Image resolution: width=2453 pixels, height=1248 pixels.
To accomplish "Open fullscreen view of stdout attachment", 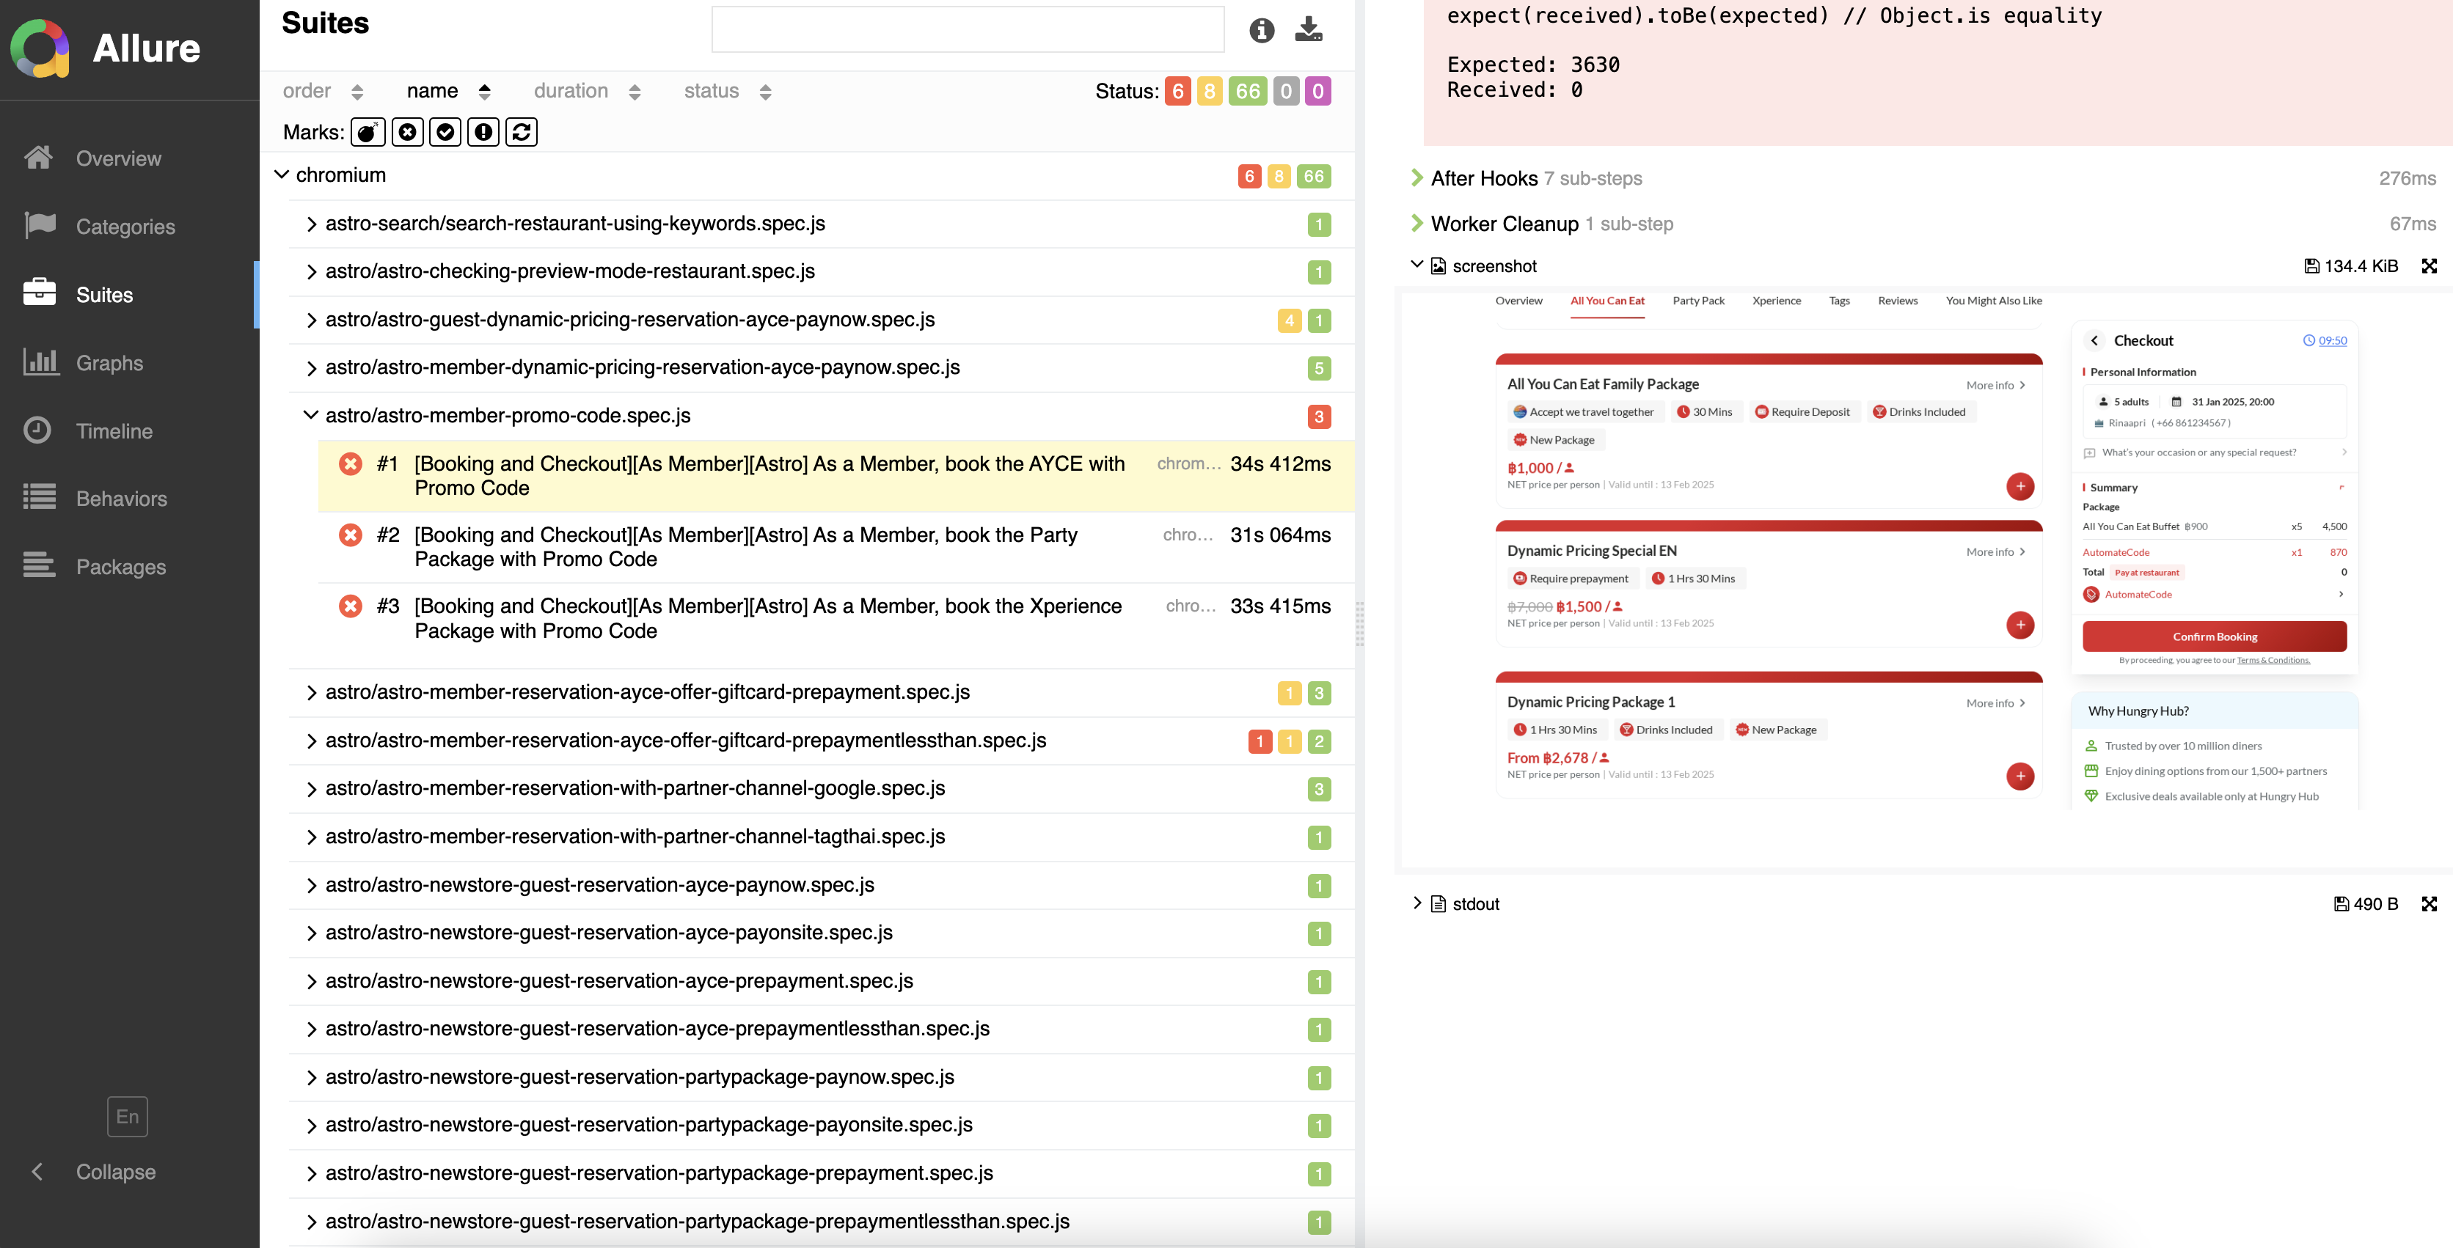I will pyautogui.click(x=2428, y=904).
